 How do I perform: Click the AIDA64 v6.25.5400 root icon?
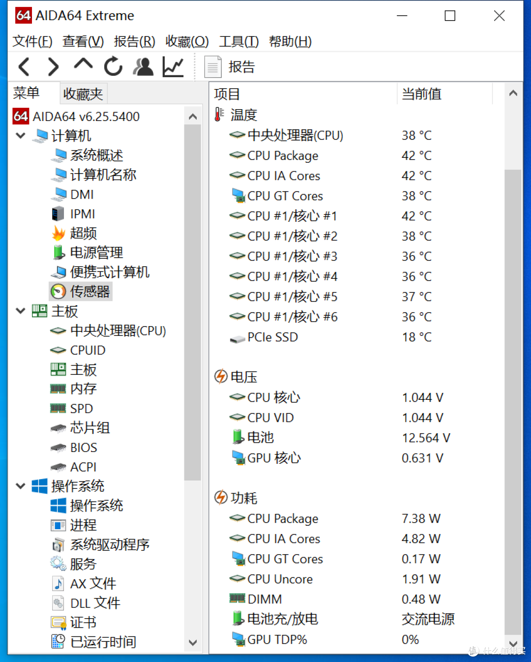click(21, 116)
